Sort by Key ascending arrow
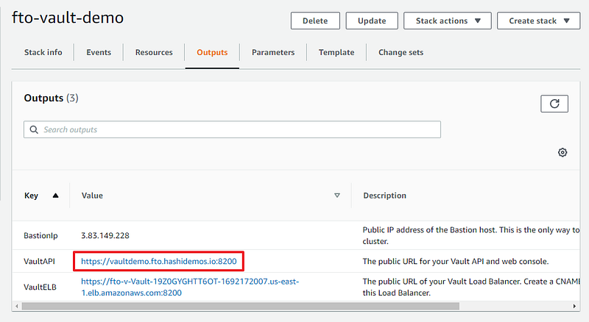This screenshot has width=589, height=322. (x=56, y=195)
